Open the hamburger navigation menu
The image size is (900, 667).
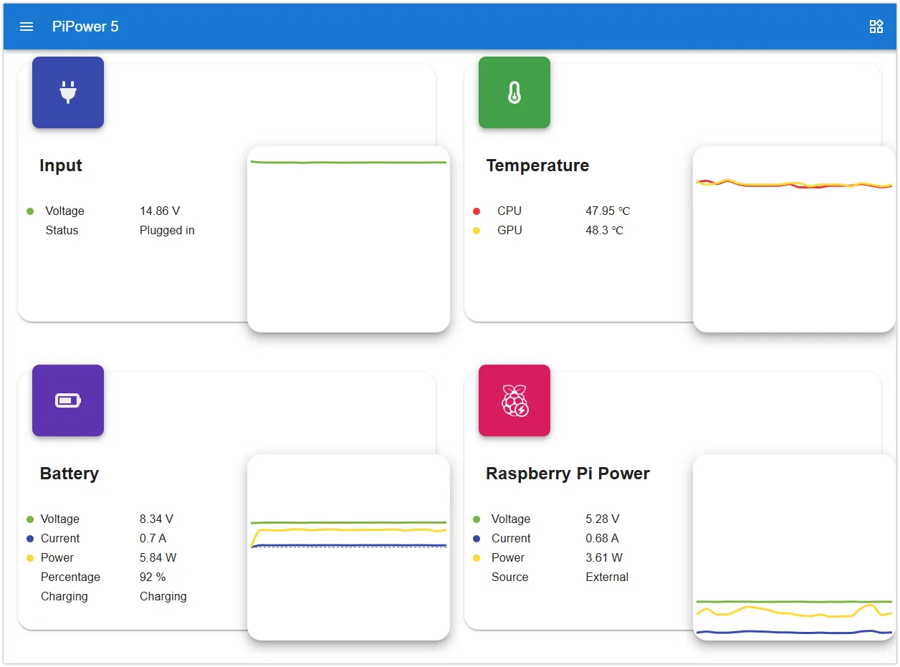click(27, 27)
